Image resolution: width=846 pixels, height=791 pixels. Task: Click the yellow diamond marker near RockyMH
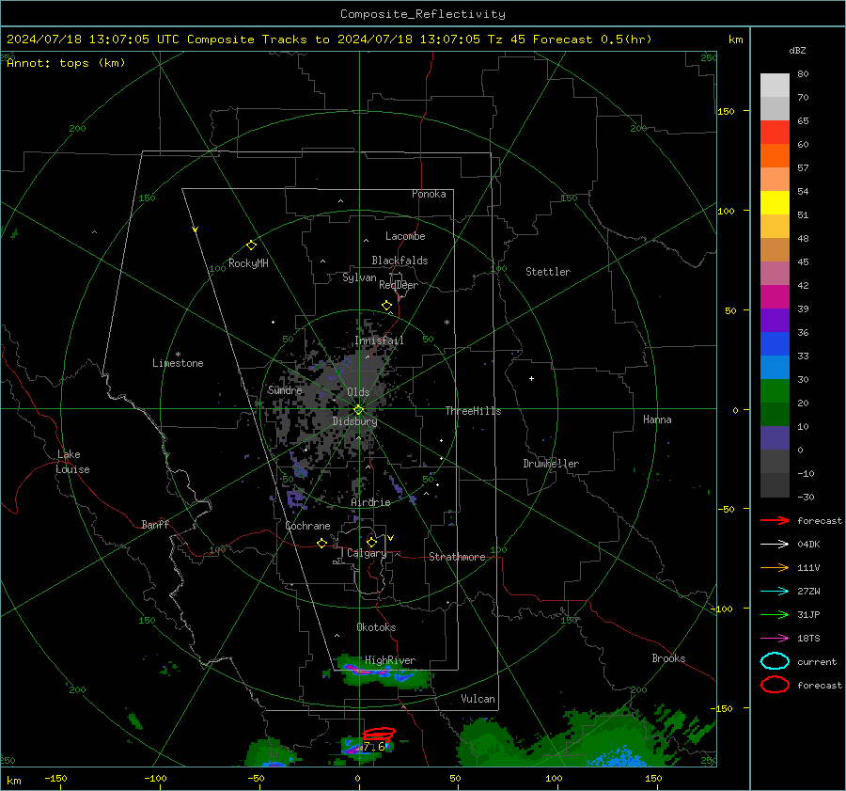tap(251, 245)
